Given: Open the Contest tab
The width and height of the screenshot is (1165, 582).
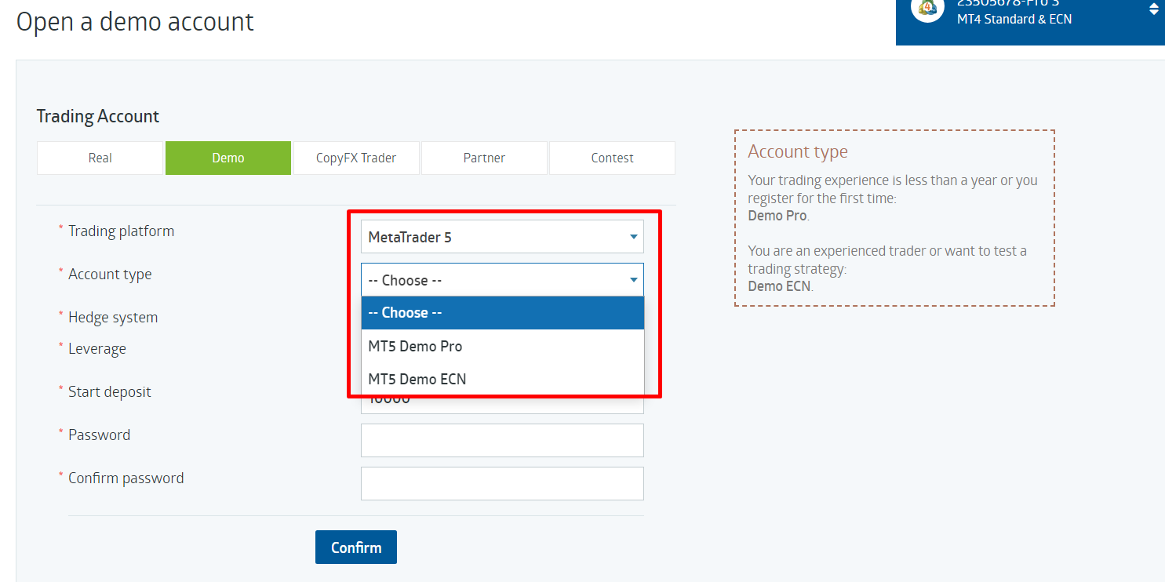Looking at the screenshot, I should click(x=612, y=158).
